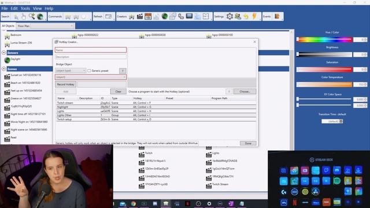The width and height of the screenshot is (370, 208).
Task: Select the Lights Other hotkey row
Action: pyautogui.click(x=156, y=116)
